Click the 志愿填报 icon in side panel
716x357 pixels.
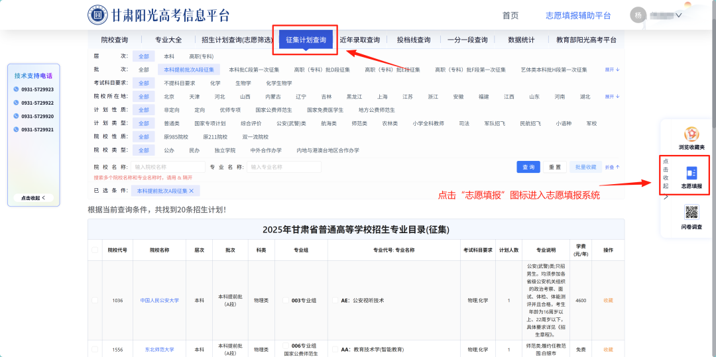point(691,173)
